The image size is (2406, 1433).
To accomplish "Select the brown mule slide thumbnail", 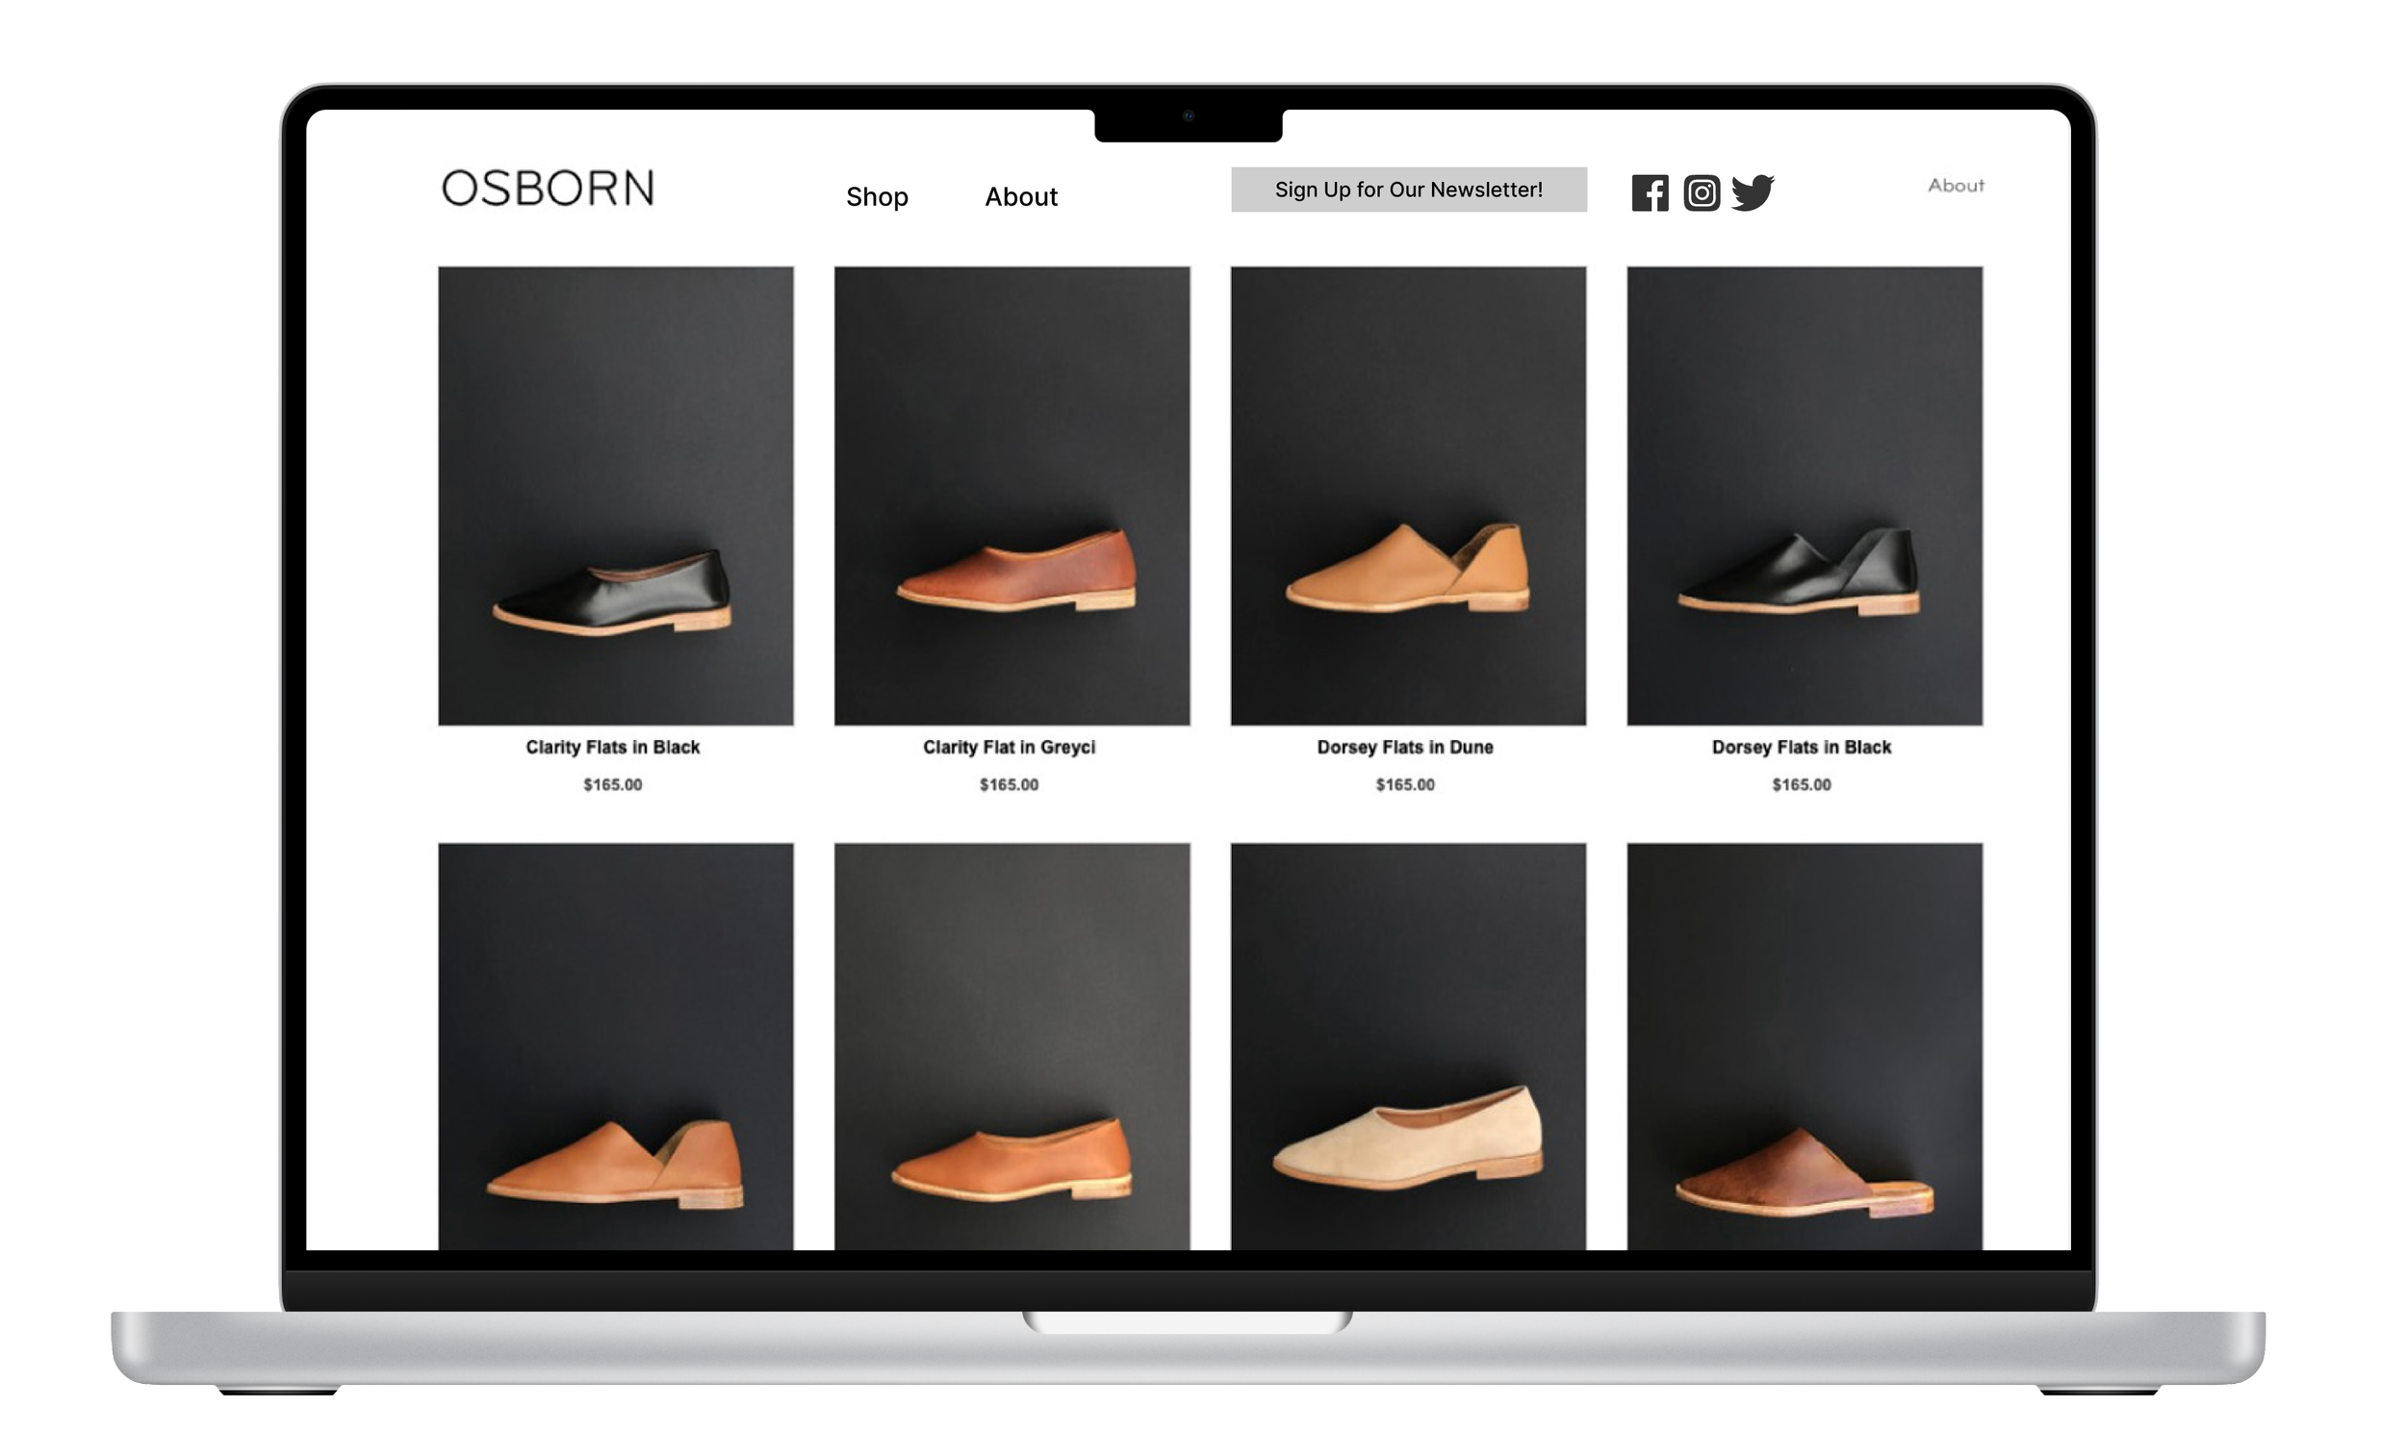I will pos(1804,1048).
